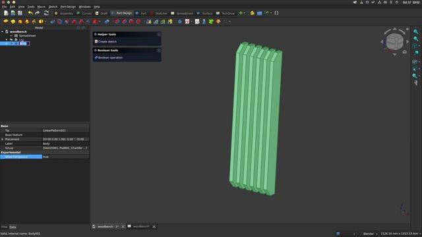Undo the last action with the undo arrow
This screenshot has width=422, height=237.
click(x=30, y=13)
